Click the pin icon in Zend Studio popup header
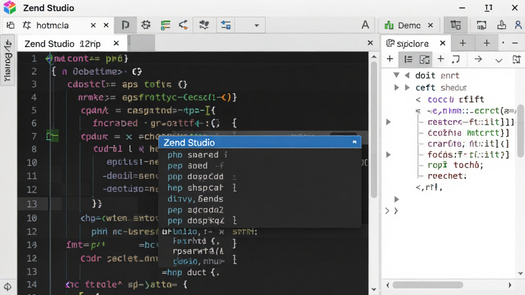This screenshot has width=525, height=295. tap(354, 142)
